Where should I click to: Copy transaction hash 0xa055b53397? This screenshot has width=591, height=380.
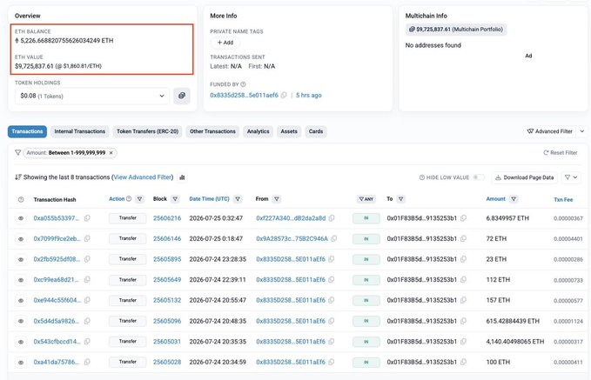(87, 218)
